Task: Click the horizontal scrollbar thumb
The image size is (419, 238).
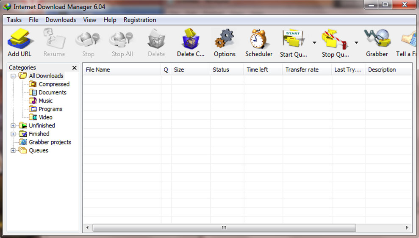Action: (x=224, y=227)
